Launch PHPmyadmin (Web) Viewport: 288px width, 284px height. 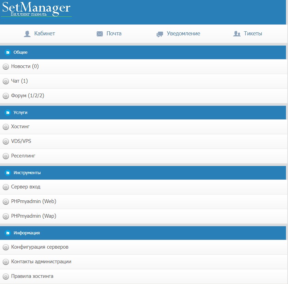pyautogui.click(x=33, y=201)
